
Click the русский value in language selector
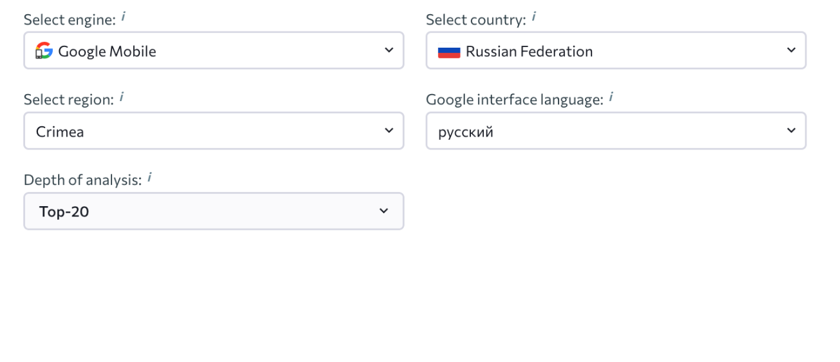[466, 132]
